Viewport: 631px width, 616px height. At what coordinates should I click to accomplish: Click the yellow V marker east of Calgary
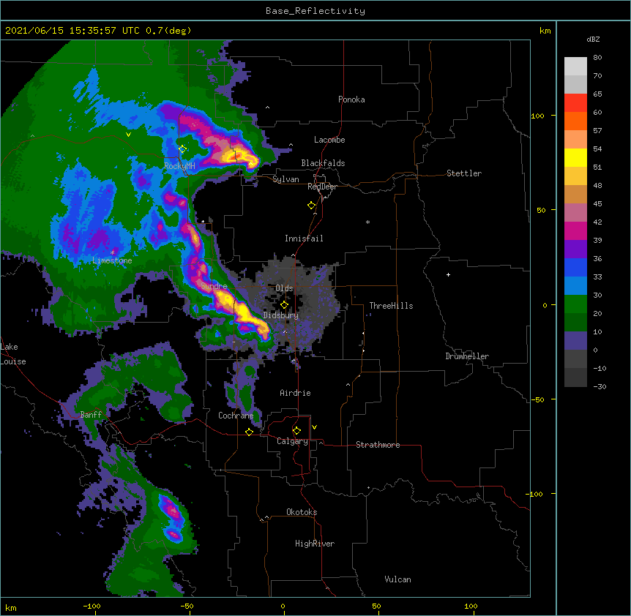(314, 427)
